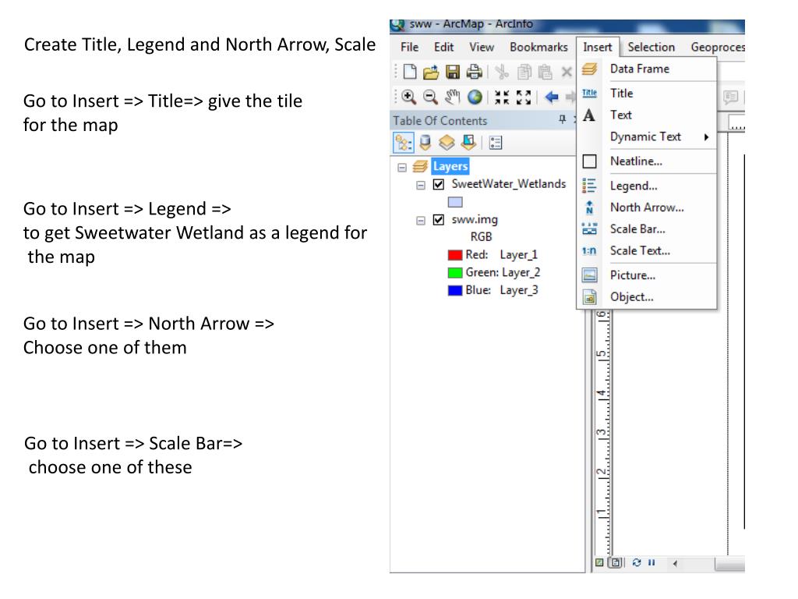Click Fixed Zoom In inward arrows icon
This screenshot has height=599, width=798.
[502, 97]
